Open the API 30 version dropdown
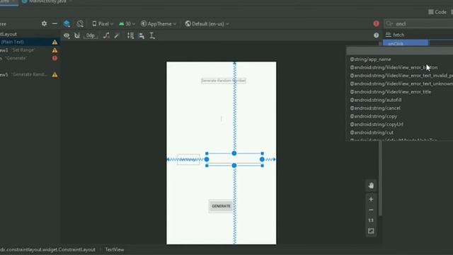453x255 pixels. 127,23
